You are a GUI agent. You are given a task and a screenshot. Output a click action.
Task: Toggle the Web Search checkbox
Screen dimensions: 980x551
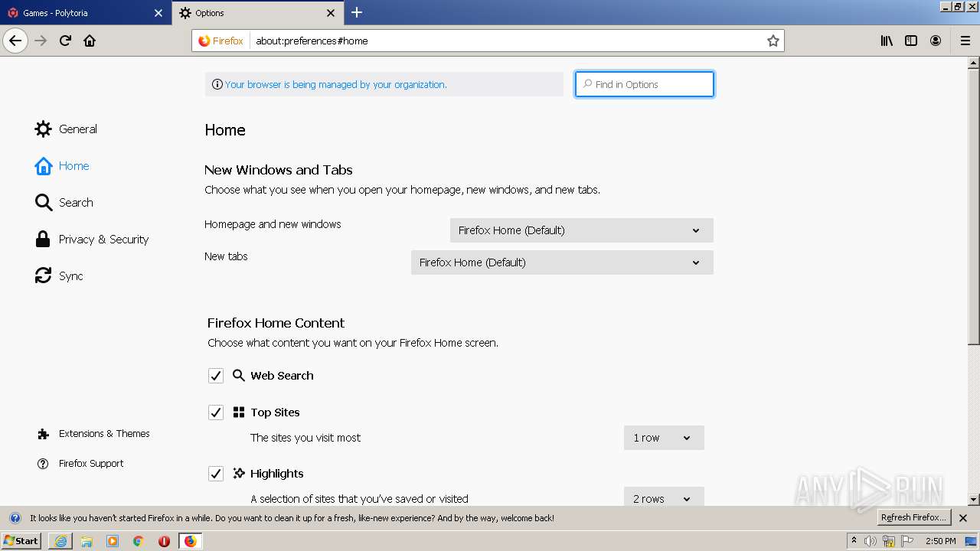click(216, 376)
